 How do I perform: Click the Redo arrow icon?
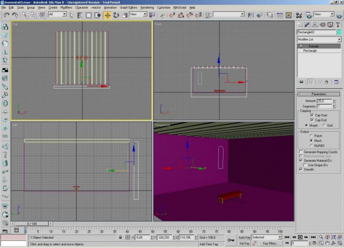point(14,15)
